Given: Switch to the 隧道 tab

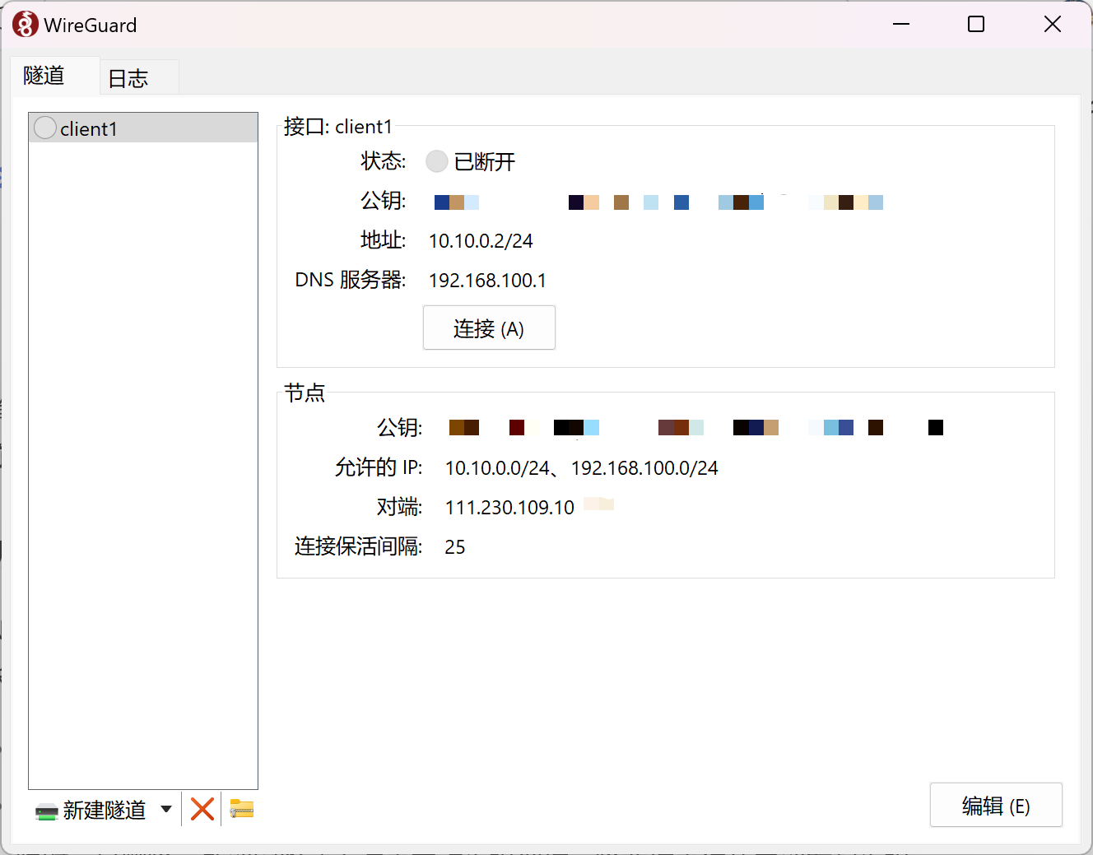Looking at the screenshot, I should (x=55, y=76).
